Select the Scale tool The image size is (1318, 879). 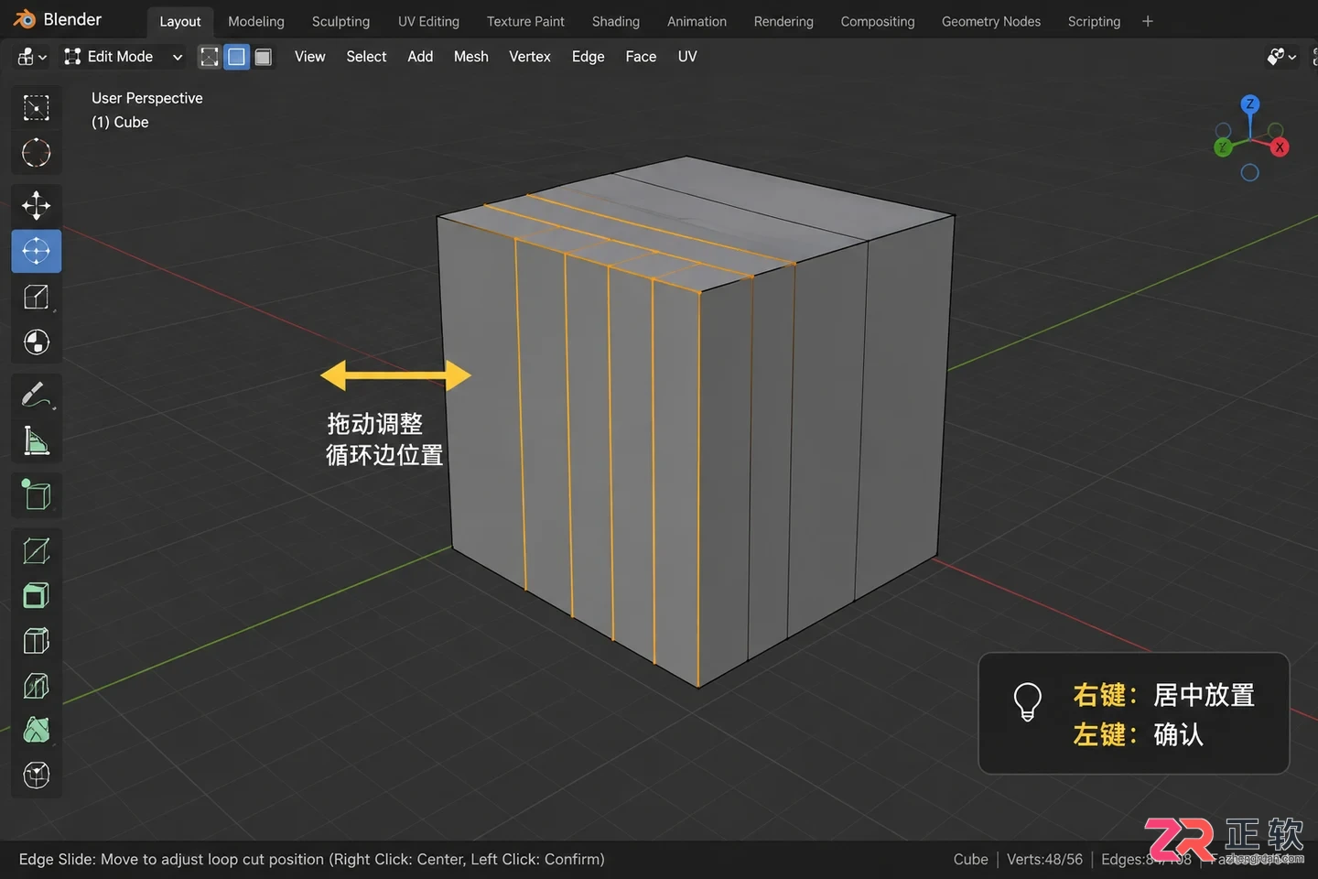click(x=37, y=297)
